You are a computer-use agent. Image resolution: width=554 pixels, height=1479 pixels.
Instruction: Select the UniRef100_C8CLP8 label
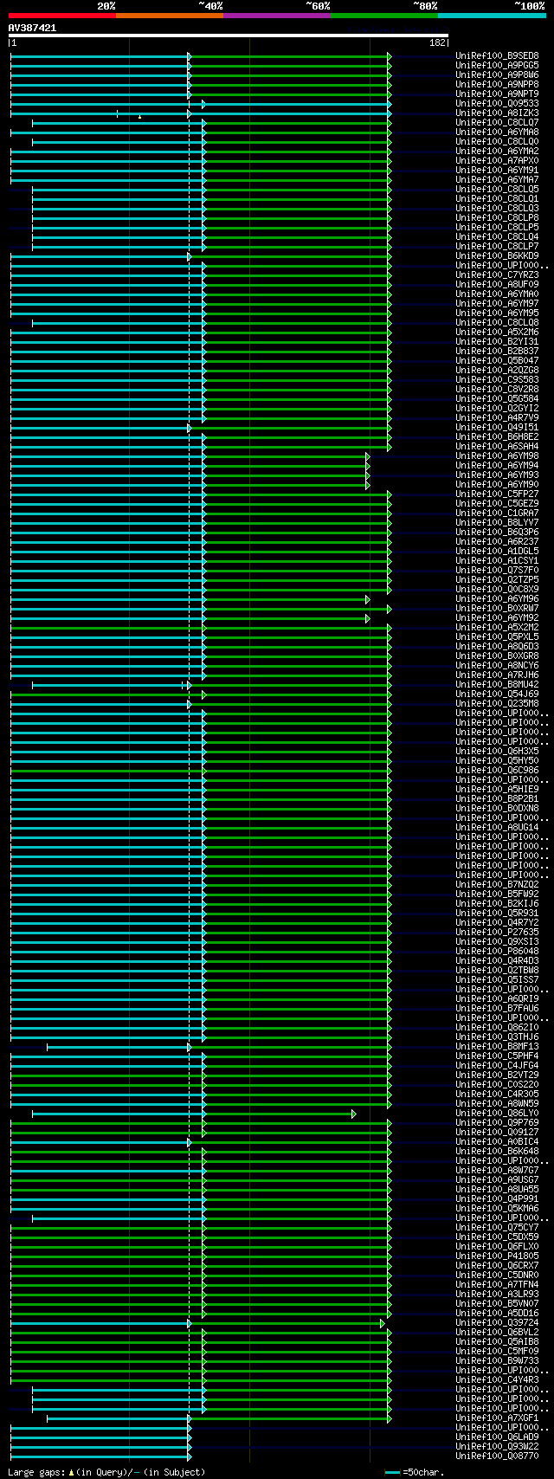pos(497,218)
